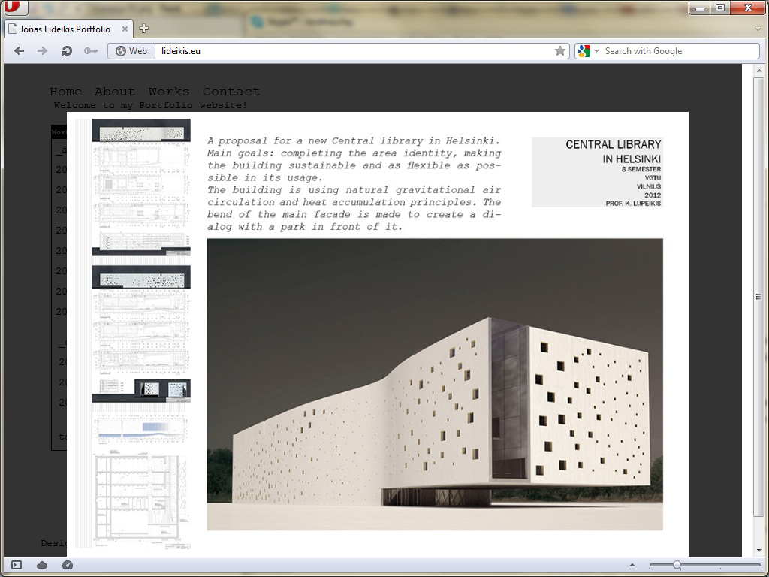
Task: Open Opera Link cloud icon in status bar
Action: click(42, 565)
